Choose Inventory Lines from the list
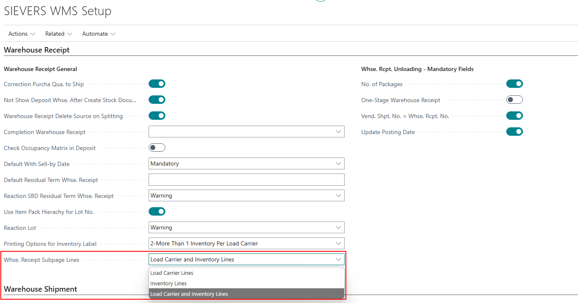578x303 pixels. 168,284
